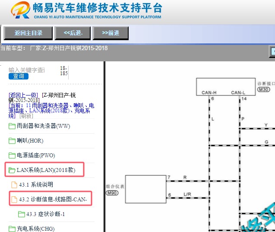This screenshot has width=275, height=232.
Task: Expand 电源插座(PWO) folder
Action: coord(36,155)
